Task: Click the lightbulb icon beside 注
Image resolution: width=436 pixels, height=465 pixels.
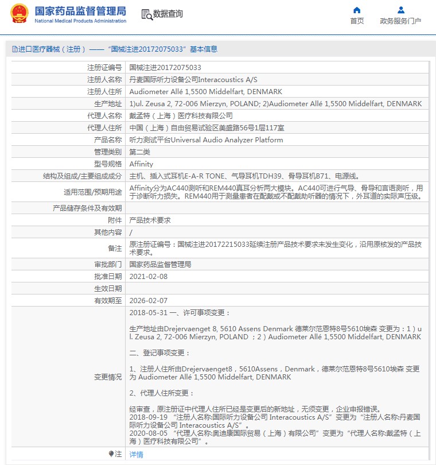Action: coord(111,454)
